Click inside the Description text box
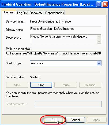109x125 pixels. click(63, 39)
